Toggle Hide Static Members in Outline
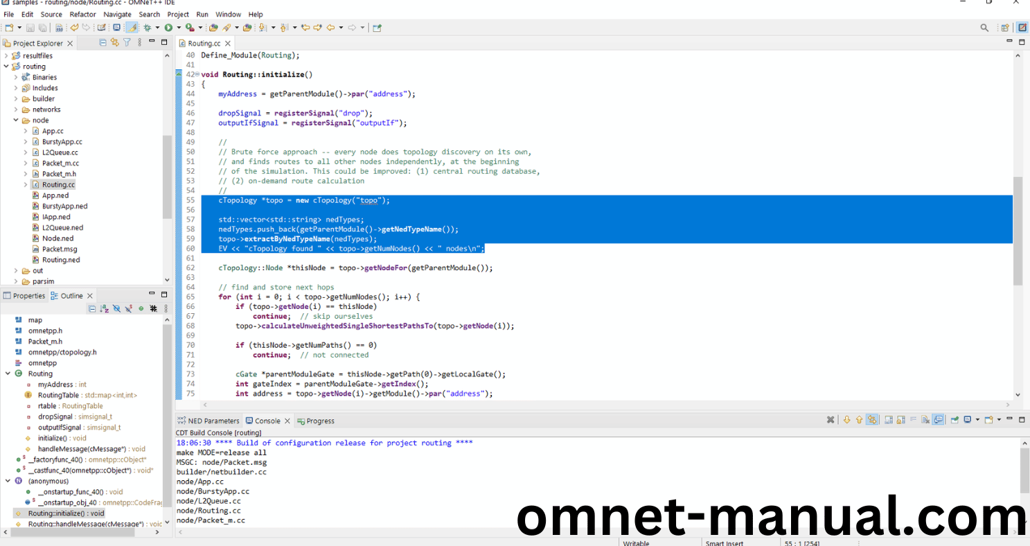The image size is (1030, 546). [129, 308]
